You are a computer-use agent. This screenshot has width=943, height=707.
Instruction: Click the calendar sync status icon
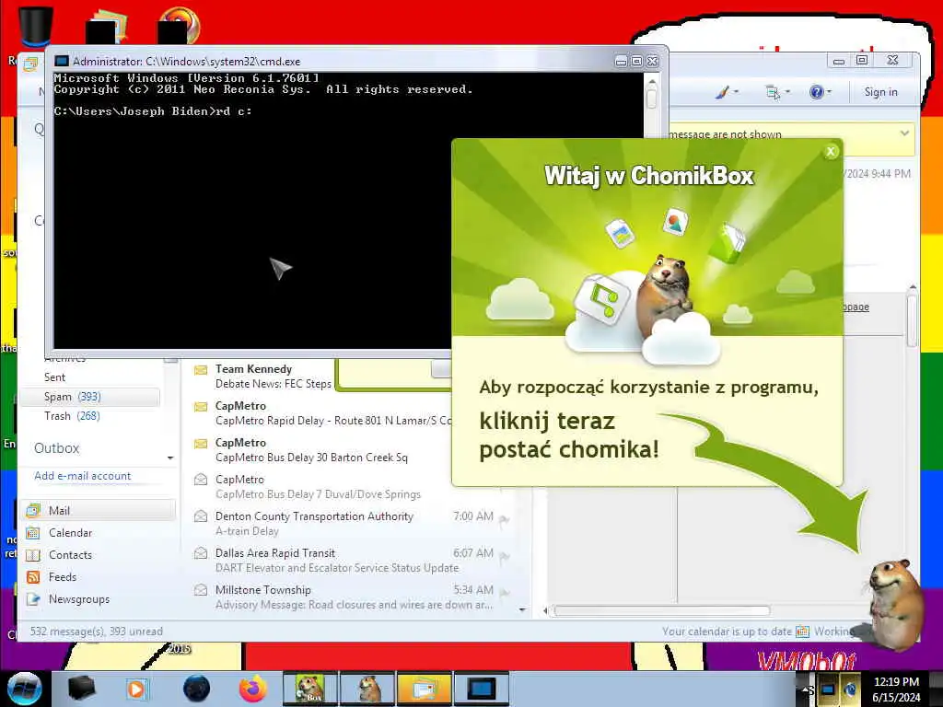point(802,632)
